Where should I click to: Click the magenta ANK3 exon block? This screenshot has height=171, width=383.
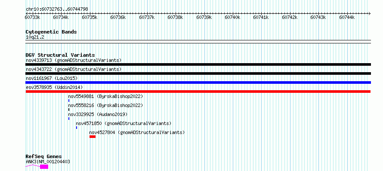pyautogui.click(x=44, y=167)
